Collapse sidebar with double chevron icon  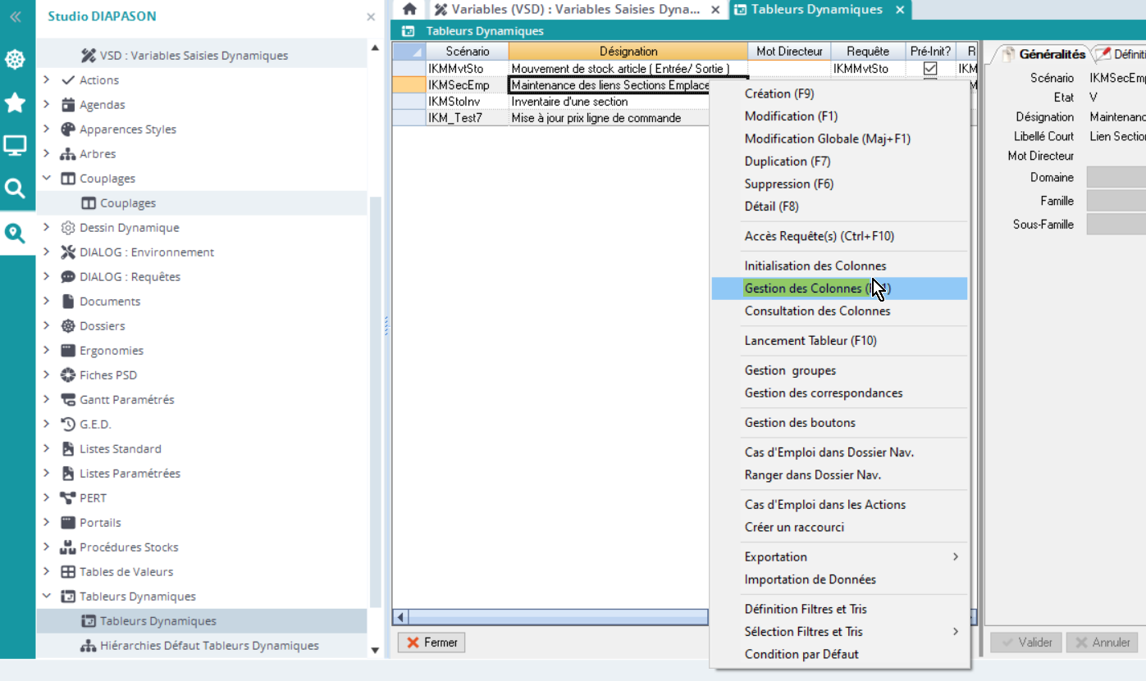point(15,16)
